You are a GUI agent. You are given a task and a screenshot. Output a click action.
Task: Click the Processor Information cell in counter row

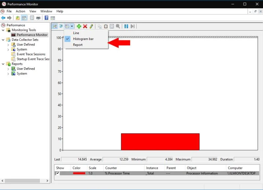(x=202, y=173)
